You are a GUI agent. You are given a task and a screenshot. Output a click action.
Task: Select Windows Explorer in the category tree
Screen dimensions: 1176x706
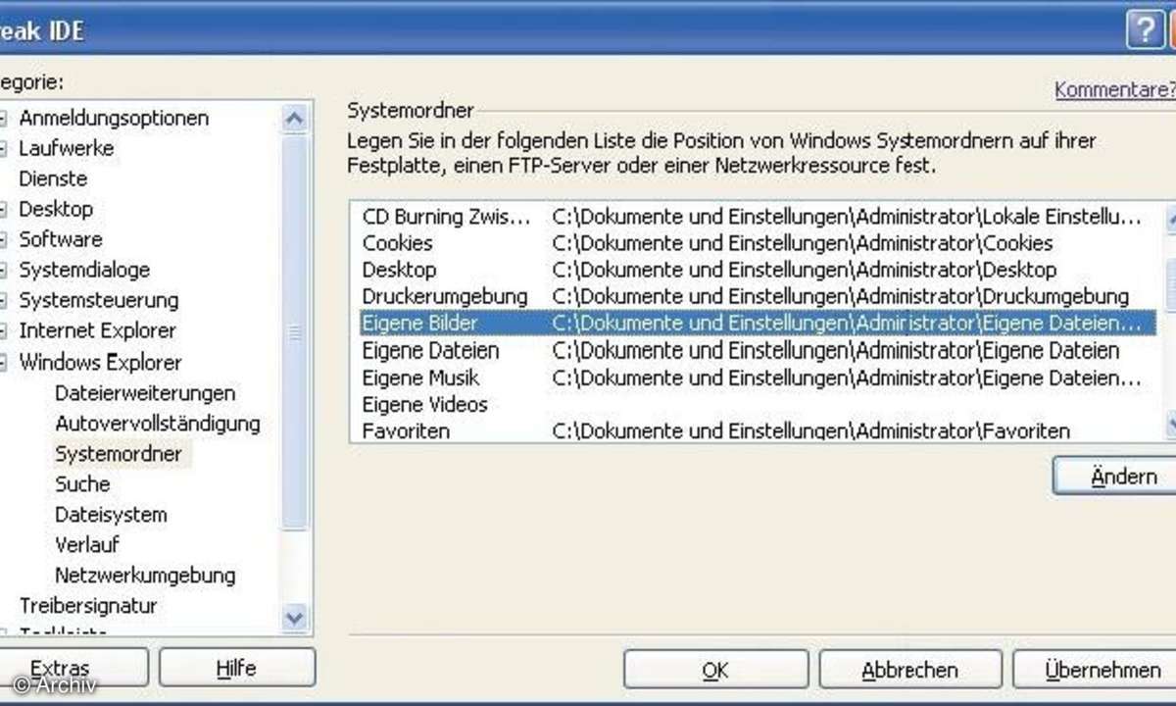point(100,362)
